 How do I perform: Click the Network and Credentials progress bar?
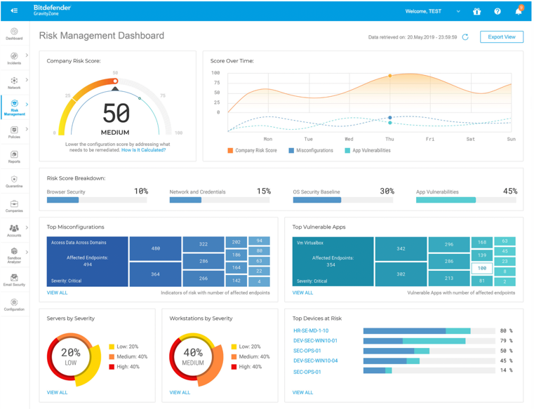click(x=220, y=200)
